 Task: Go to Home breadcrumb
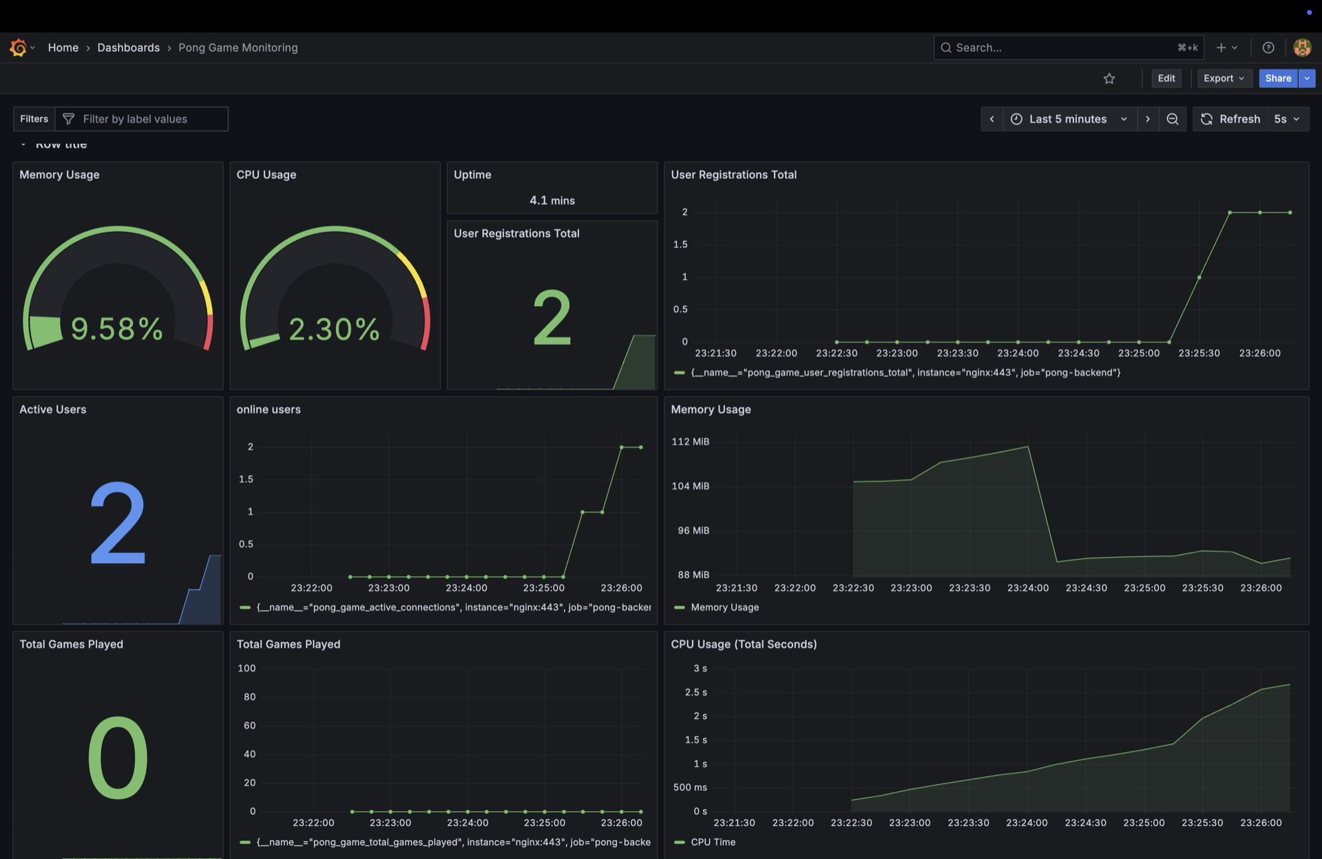[x=63, y=47]
